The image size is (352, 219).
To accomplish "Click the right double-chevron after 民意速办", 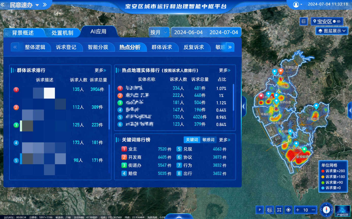I will point(45,5).
